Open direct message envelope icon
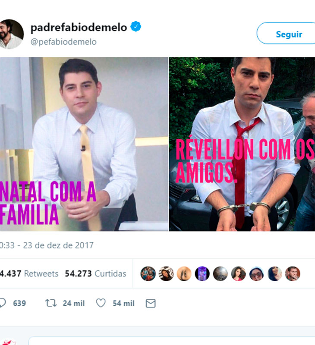The image size is (315, 345). coord(151,303)
